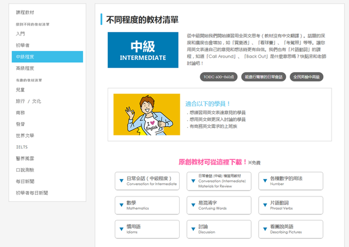Open 課程教材 at top of sidebar
The width and height of the screenshot is (349, 247).
pyautogui.click(x=26, y=12)
